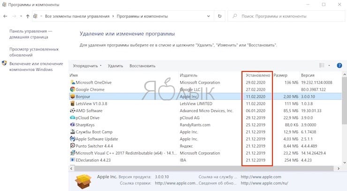Viewport: 347px width, 191px height.
Task: Click the horizontal scrollbar of program list
Action: click(x=204, y=169)
